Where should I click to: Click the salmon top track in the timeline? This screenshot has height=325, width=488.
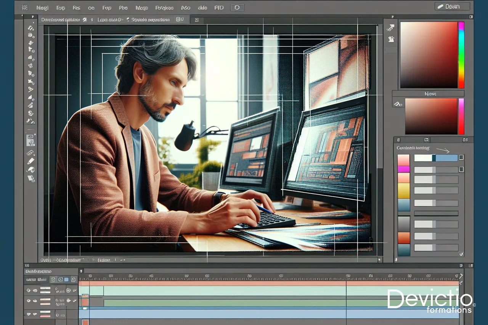coord(267,283)
